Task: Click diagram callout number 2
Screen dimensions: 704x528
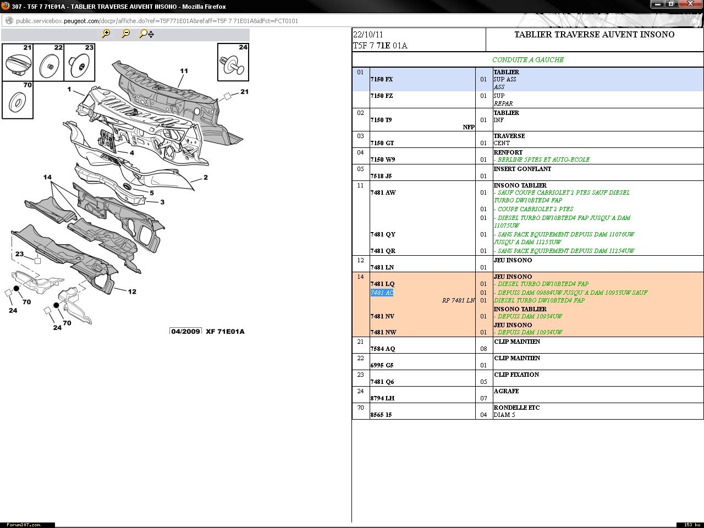Action: point(206,177)
